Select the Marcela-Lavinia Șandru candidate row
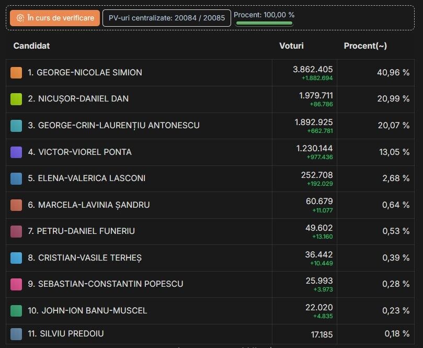The height and width of the screenshot is (348, 423). pos(210,205)
